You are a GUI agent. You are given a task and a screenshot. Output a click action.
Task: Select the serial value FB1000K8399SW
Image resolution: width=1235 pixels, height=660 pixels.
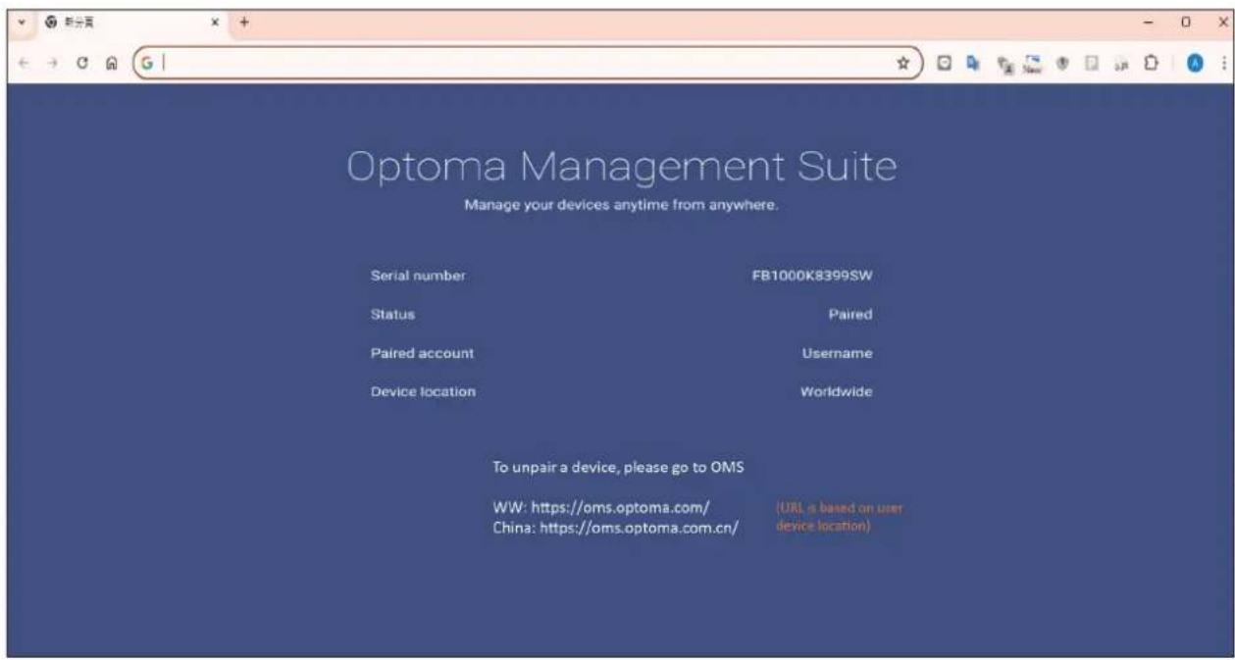click(x=812, y=276)
